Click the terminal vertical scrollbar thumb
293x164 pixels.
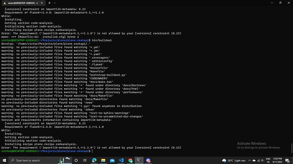coord(292,148)
